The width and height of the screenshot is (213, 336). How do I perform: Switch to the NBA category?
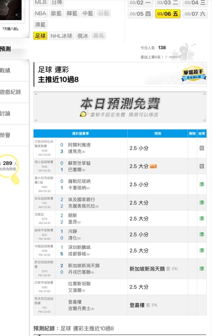click(x=41, y=13)
